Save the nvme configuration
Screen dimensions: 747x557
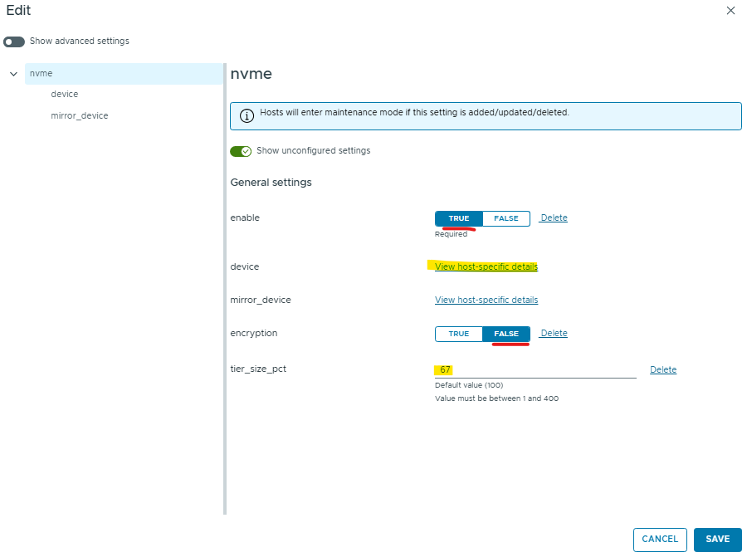717,540
